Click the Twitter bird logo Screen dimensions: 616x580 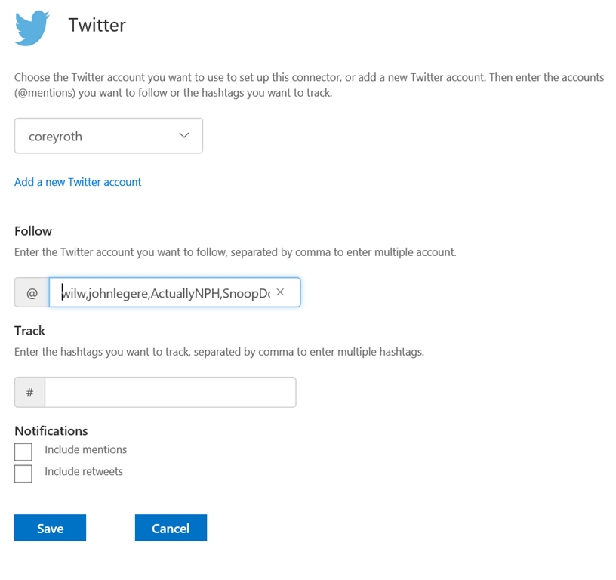(32, 28)
